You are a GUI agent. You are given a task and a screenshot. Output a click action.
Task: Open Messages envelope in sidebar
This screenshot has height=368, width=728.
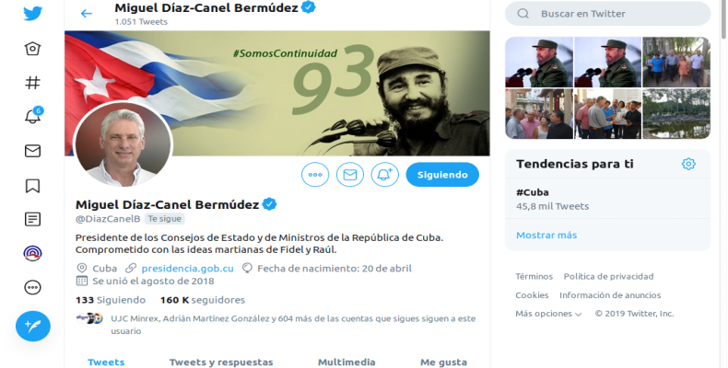pos(32,151)
